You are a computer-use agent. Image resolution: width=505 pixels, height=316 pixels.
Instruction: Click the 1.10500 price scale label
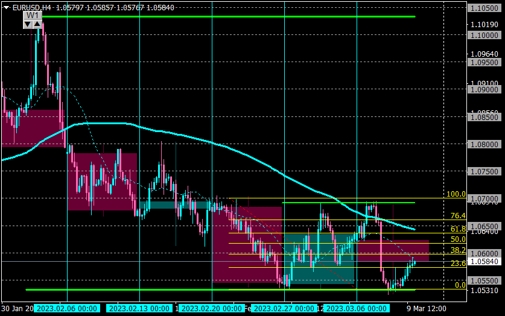coord(484,8)
